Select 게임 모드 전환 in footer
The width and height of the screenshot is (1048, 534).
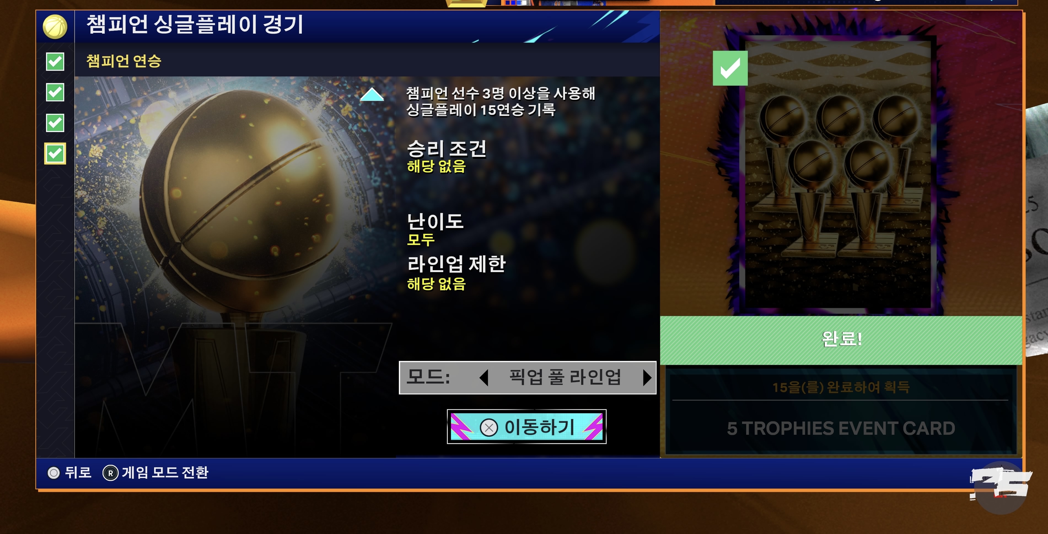coord(165,473)
